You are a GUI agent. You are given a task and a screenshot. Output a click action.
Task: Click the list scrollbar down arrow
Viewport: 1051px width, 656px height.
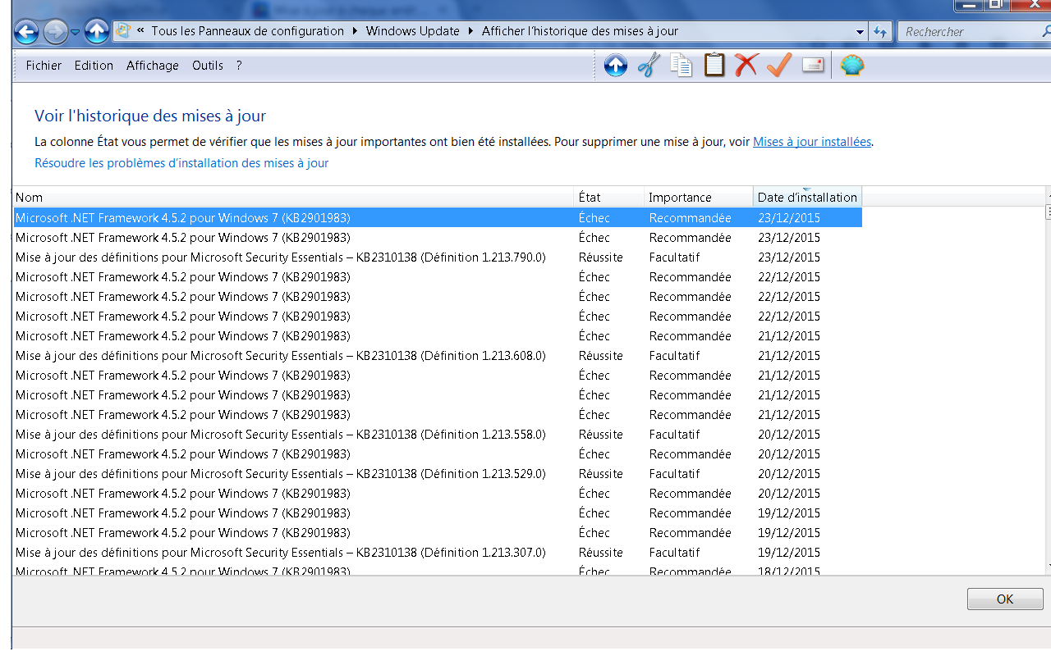click(x=1049, y=565)
